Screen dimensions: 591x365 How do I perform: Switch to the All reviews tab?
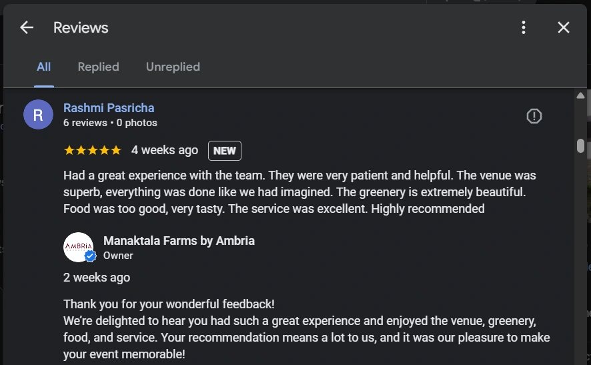44,67
